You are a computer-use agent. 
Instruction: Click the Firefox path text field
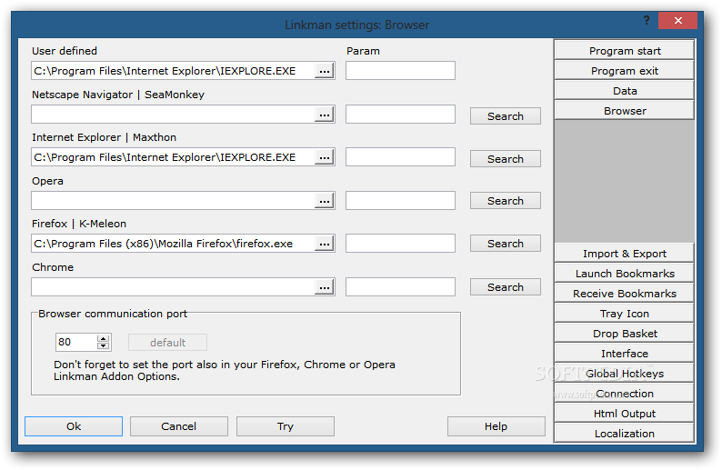coord(173,244)
